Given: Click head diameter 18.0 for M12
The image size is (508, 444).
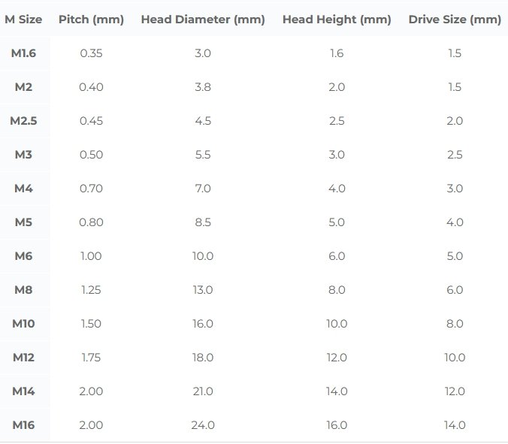Looking at the screenshot, I should pos(203,358).
